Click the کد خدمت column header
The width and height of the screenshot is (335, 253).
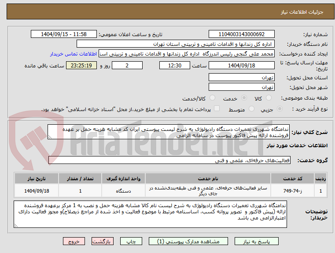(292, 179)
